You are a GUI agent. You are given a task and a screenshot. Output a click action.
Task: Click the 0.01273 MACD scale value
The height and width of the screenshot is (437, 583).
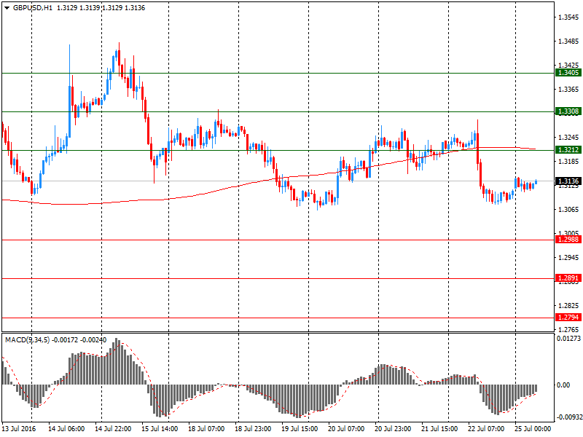coord(568,338)
